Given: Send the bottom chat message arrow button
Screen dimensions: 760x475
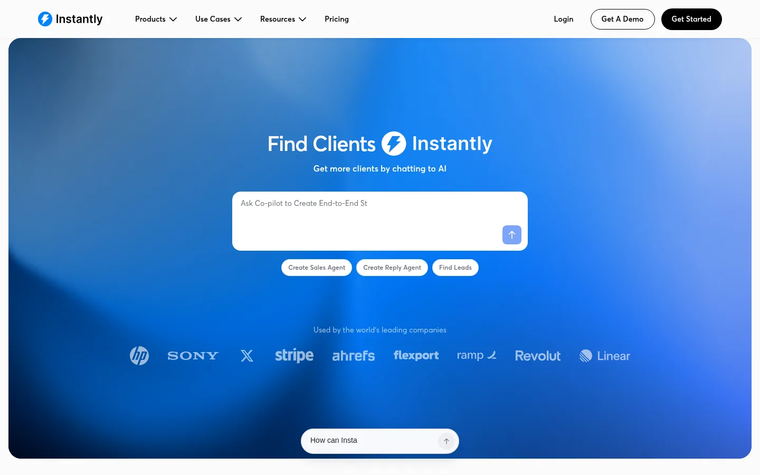Looking at the screenshot, I should pos(446,441).
